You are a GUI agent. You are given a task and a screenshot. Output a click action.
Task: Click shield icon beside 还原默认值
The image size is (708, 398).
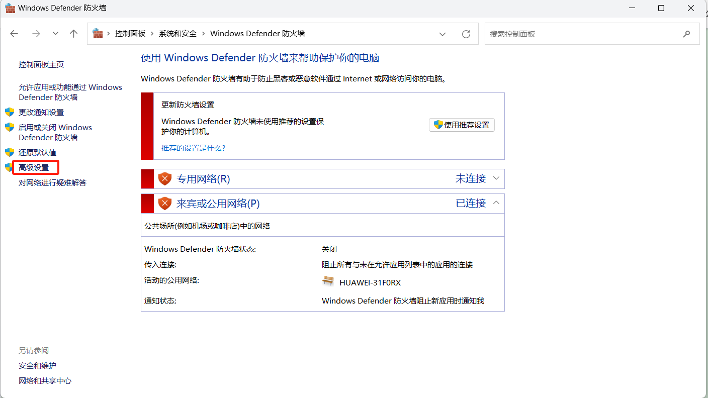pyautogui.click(x=10, y=152)
